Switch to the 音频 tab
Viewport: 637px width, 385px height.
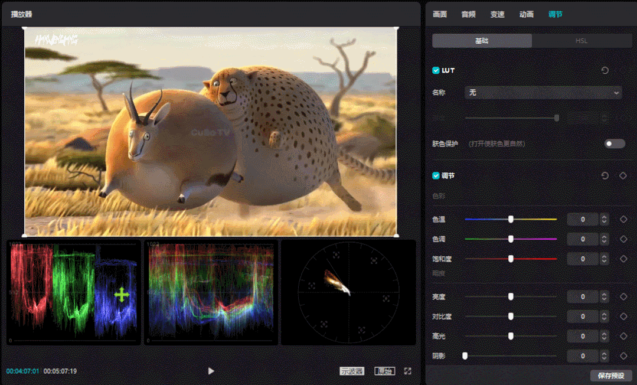coord(468,14)
